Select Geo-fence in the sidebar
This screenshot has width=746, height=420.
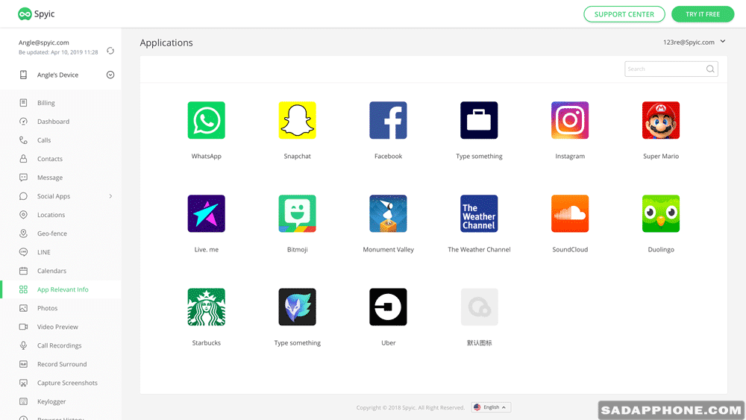tap(52, 233)
